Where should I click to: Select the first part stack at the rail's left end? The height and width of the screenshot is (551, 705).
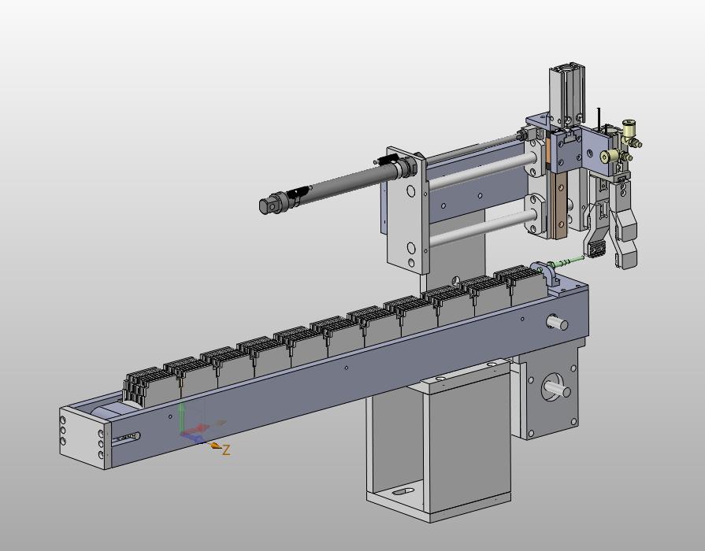click(150, 388)
